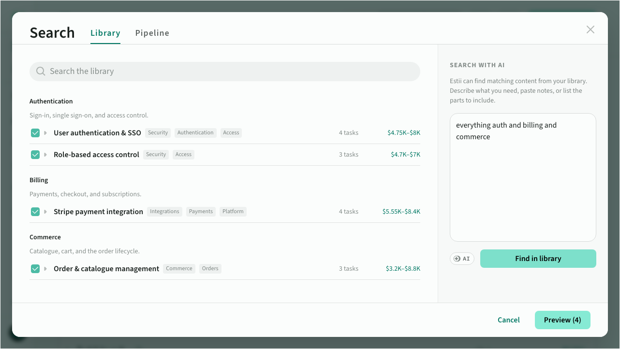Select the Order & catalogue management title
This screenshot has height=349, width=620.
[x=106, y=269]
